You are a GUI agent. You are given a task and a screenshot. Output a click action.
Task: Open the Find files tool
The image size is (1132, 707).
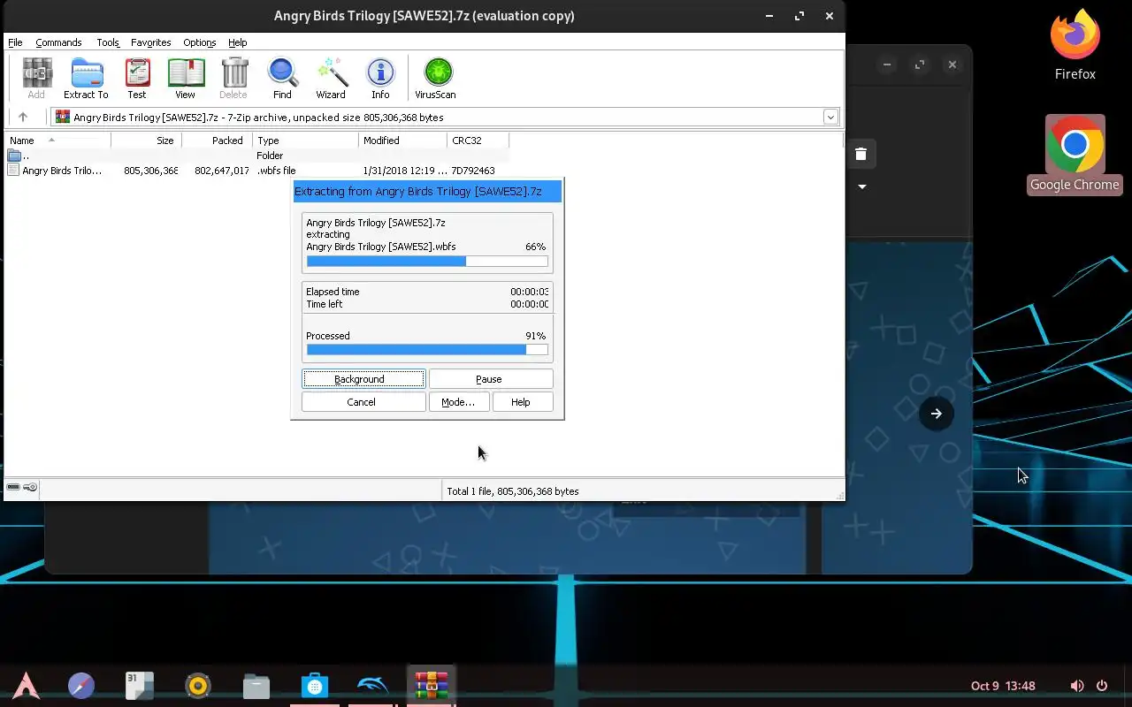pos(282,78)
